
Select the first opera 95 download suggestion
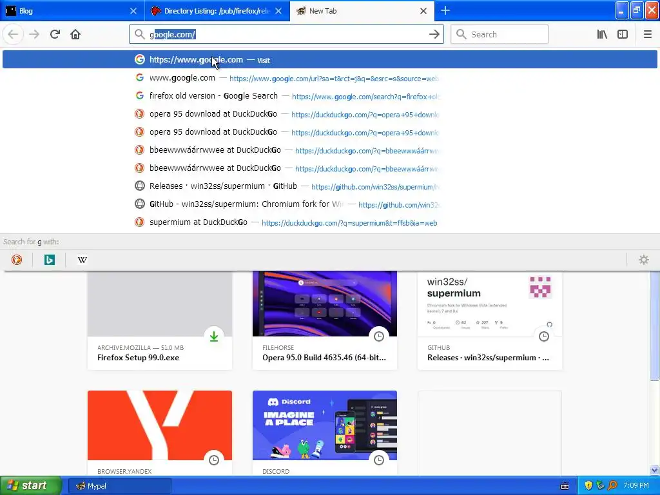(x=330, y=114)
